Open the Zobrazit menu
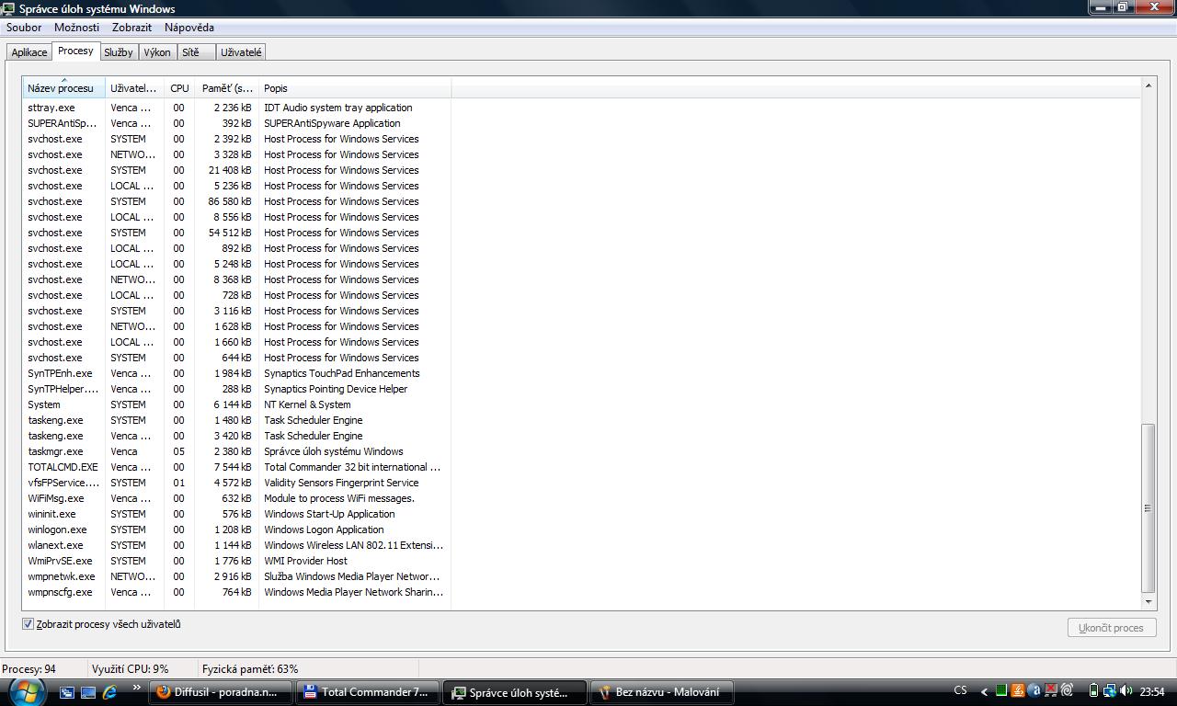Screen dimensions: 1177x706 (x=131, y=28)
